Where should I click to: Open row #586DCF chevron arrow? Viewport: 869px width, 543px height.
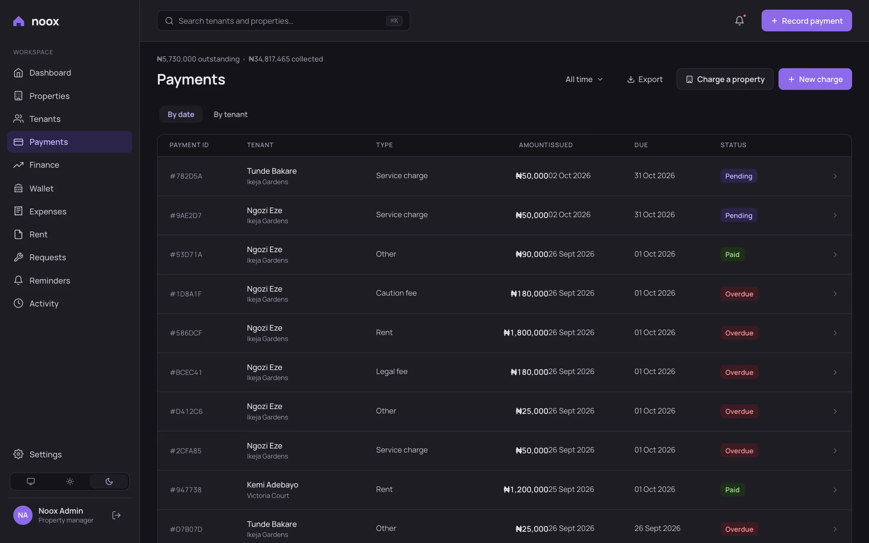pos(835,333)
